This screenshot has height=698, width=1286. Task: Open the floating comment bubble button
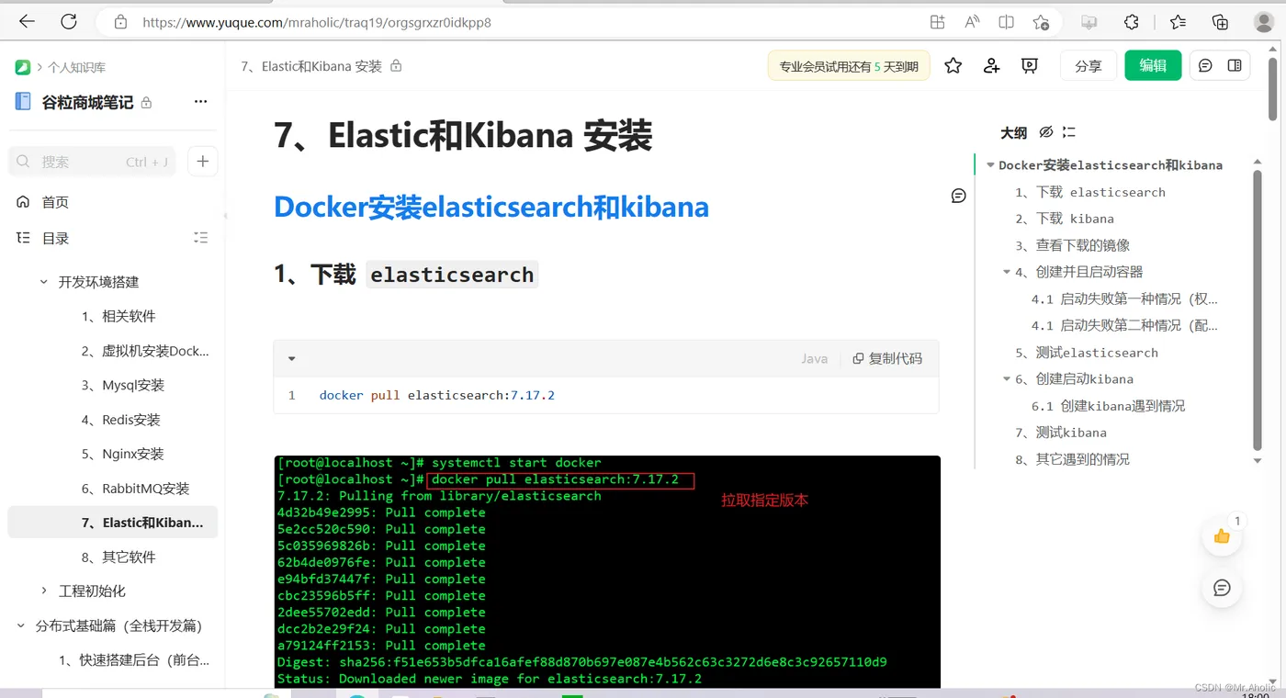point(1222,588)
